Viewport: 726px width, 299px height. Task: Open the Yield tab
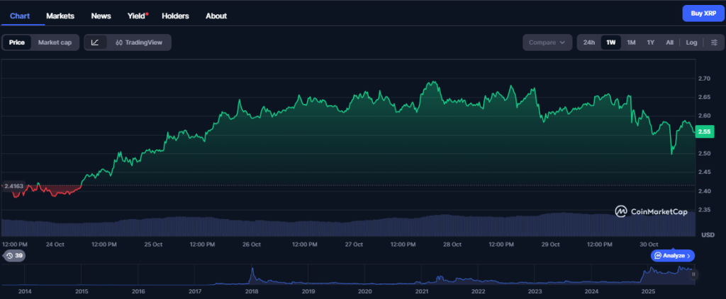(137, 15)
